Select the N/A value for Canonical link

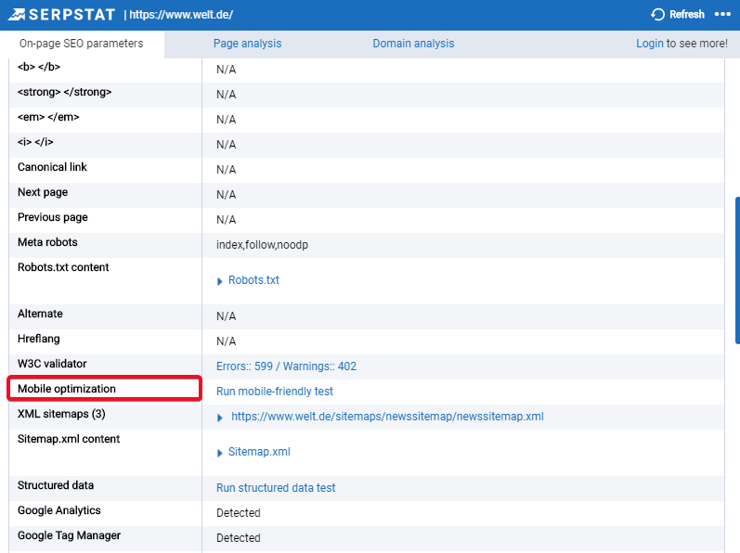click(x=226, y=170)
